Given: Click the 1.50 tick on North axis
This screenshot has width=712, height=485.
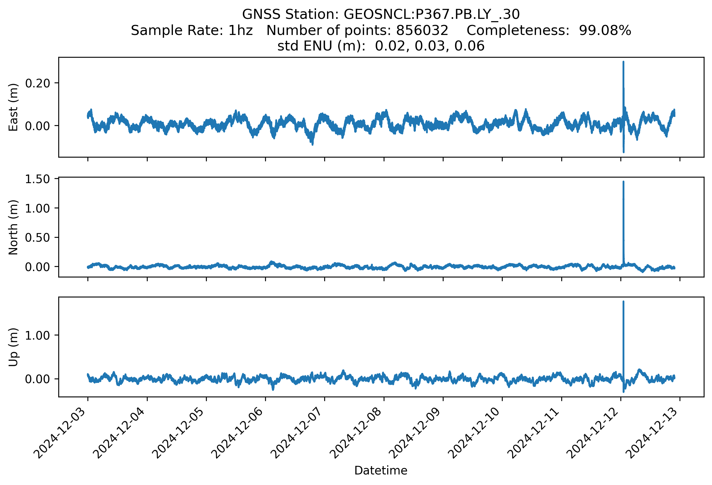Looking at the screenshot, I should (x=37, y=179).
